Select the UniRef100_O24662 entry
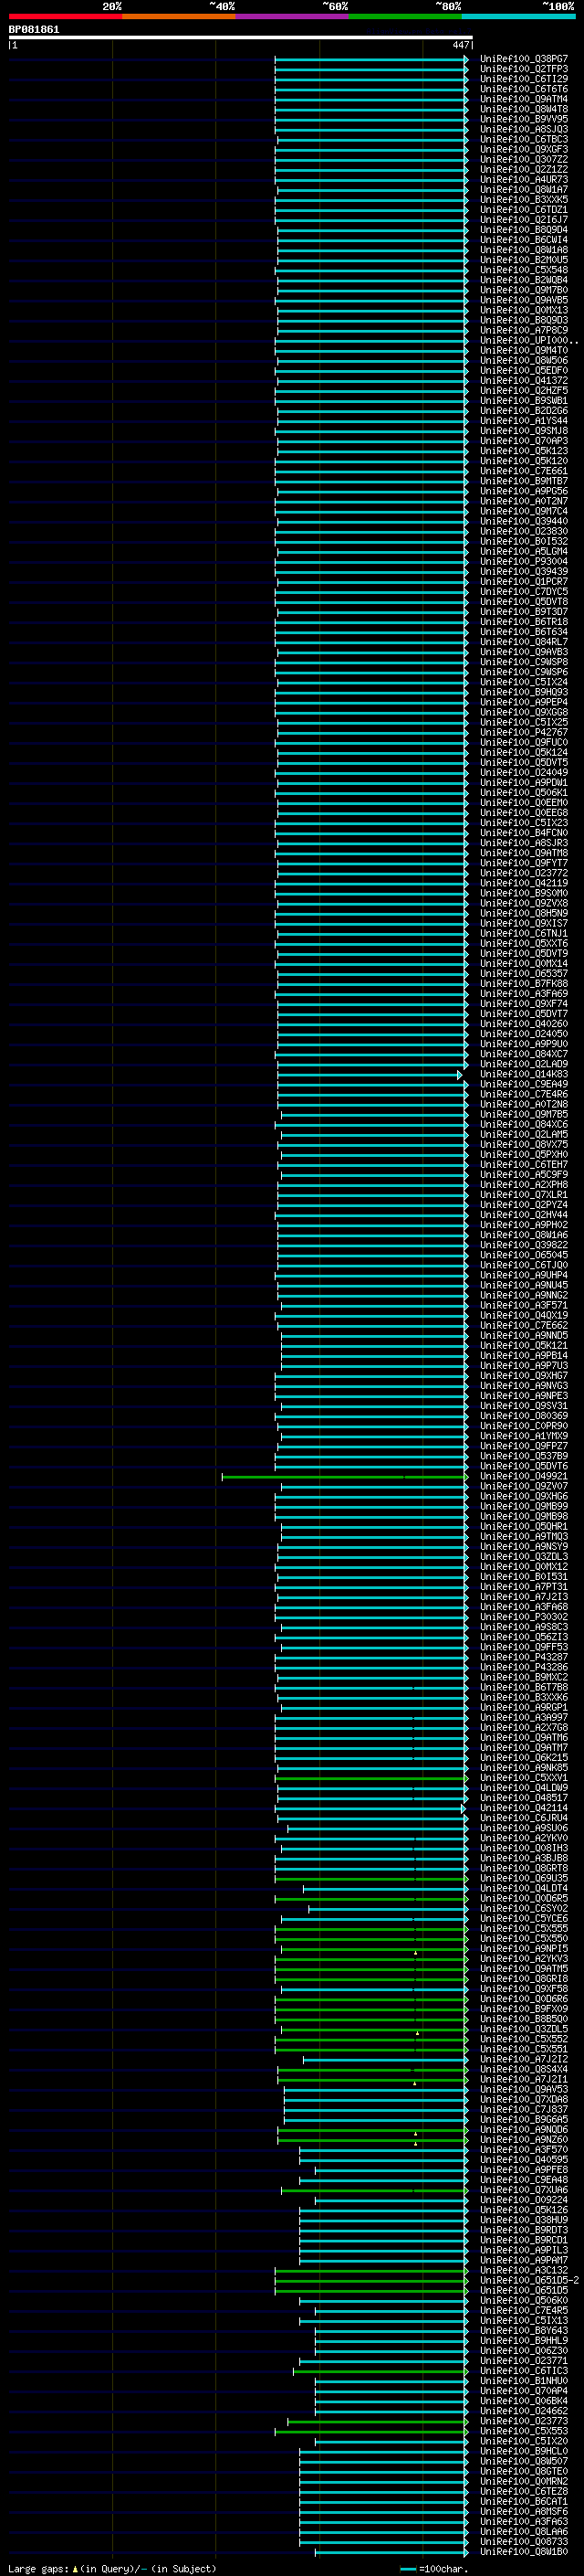584x2576 pixels. point(524,2411)
